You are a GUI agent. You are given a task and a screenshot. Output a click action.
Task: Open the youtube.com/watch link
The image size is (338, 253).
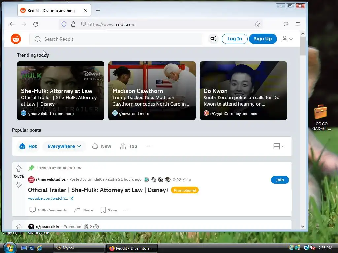coord(51,198)
